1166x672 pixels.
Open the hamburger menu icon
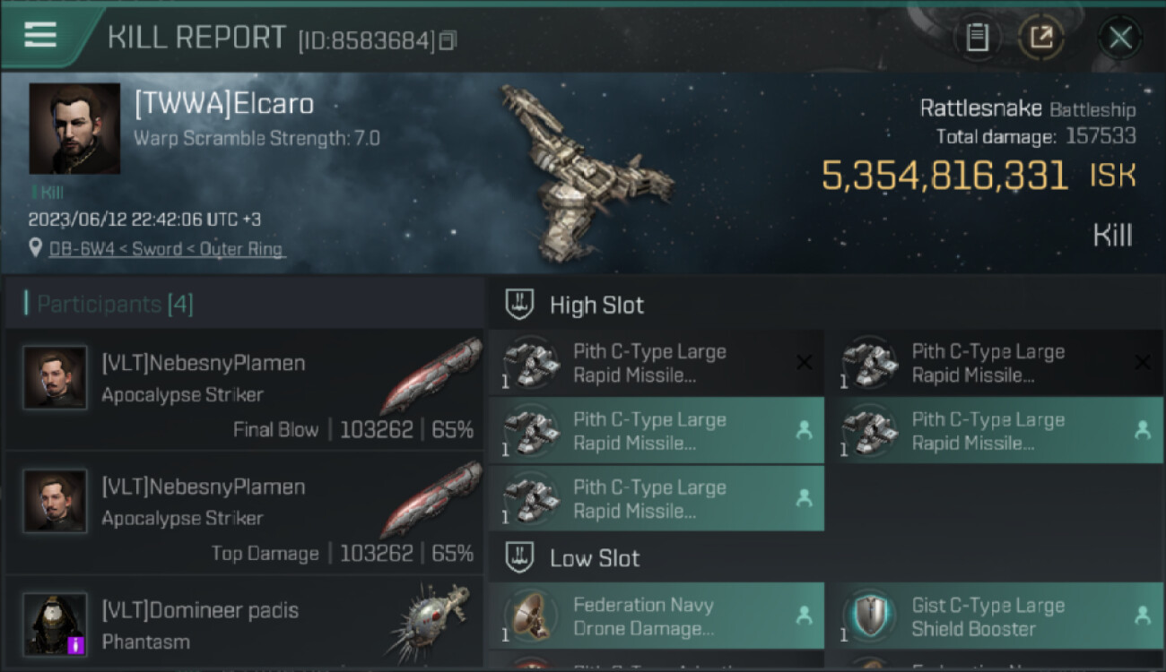click(40, 34)
